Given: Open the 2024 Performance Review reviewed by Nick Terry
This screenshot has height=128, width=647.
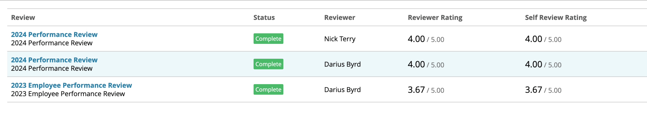Looking at the screenshot, I should pos(54,35).
